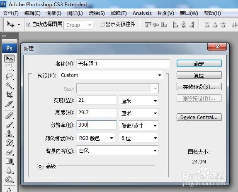Expand the toolbox with double-arrow icon
The image size is (238, 192).
click(4, 36)
